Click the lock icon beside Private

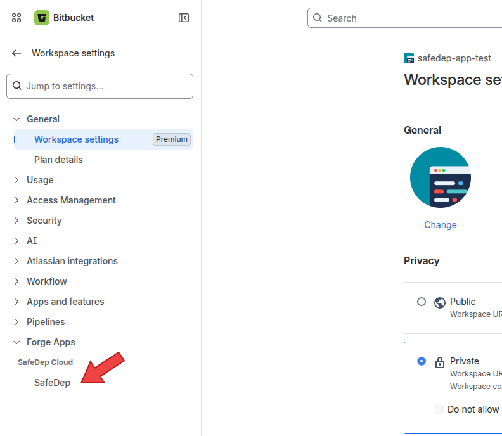click(x=440, y=362)
